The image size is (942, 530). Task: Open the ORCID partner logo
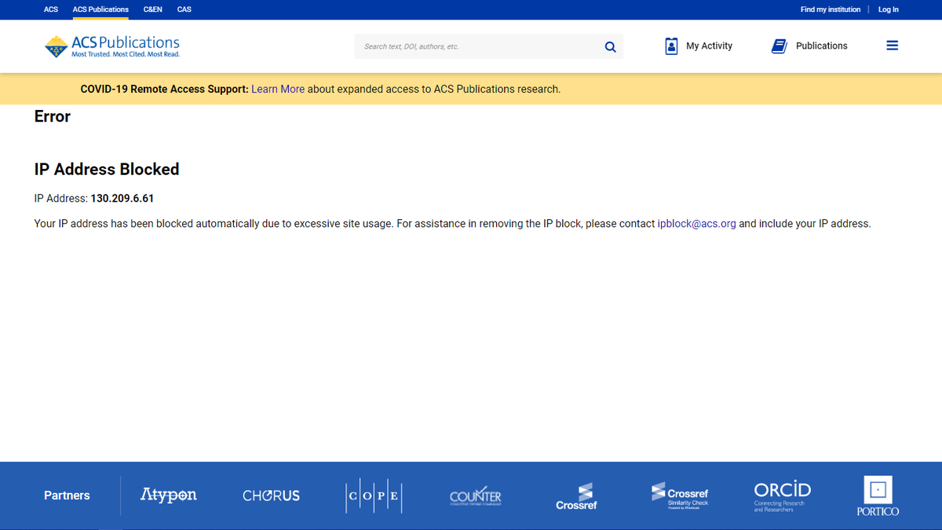tap(782, 496)
